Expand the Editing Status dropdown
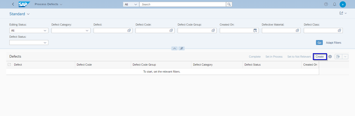 [x=45, y=30]
